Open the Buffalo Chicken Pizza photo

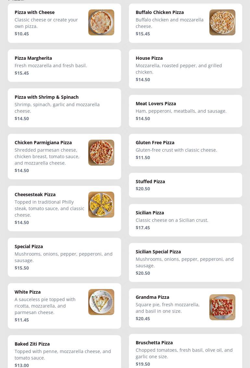[x=222, y=22]
